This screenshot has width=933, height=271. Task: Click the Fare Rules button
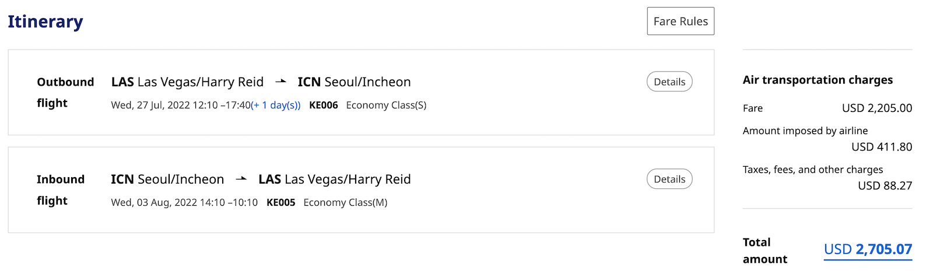pos(681,22)
